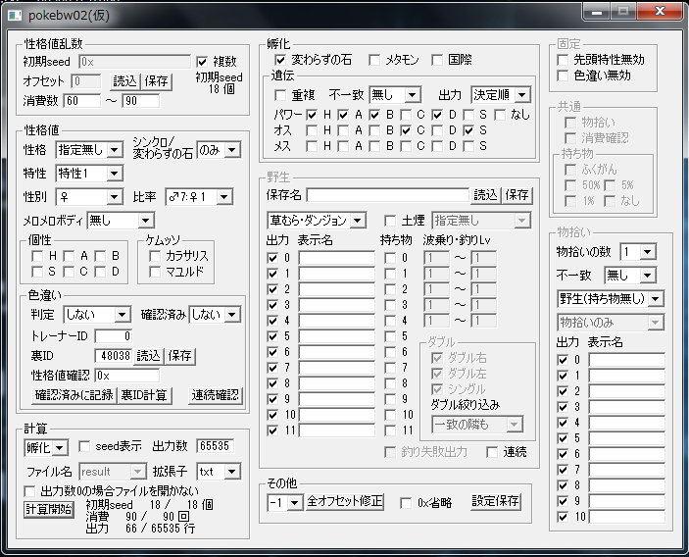The image size is (689, 557).
Task: Open the 確認済み dropdown
Action: (215, 315)
